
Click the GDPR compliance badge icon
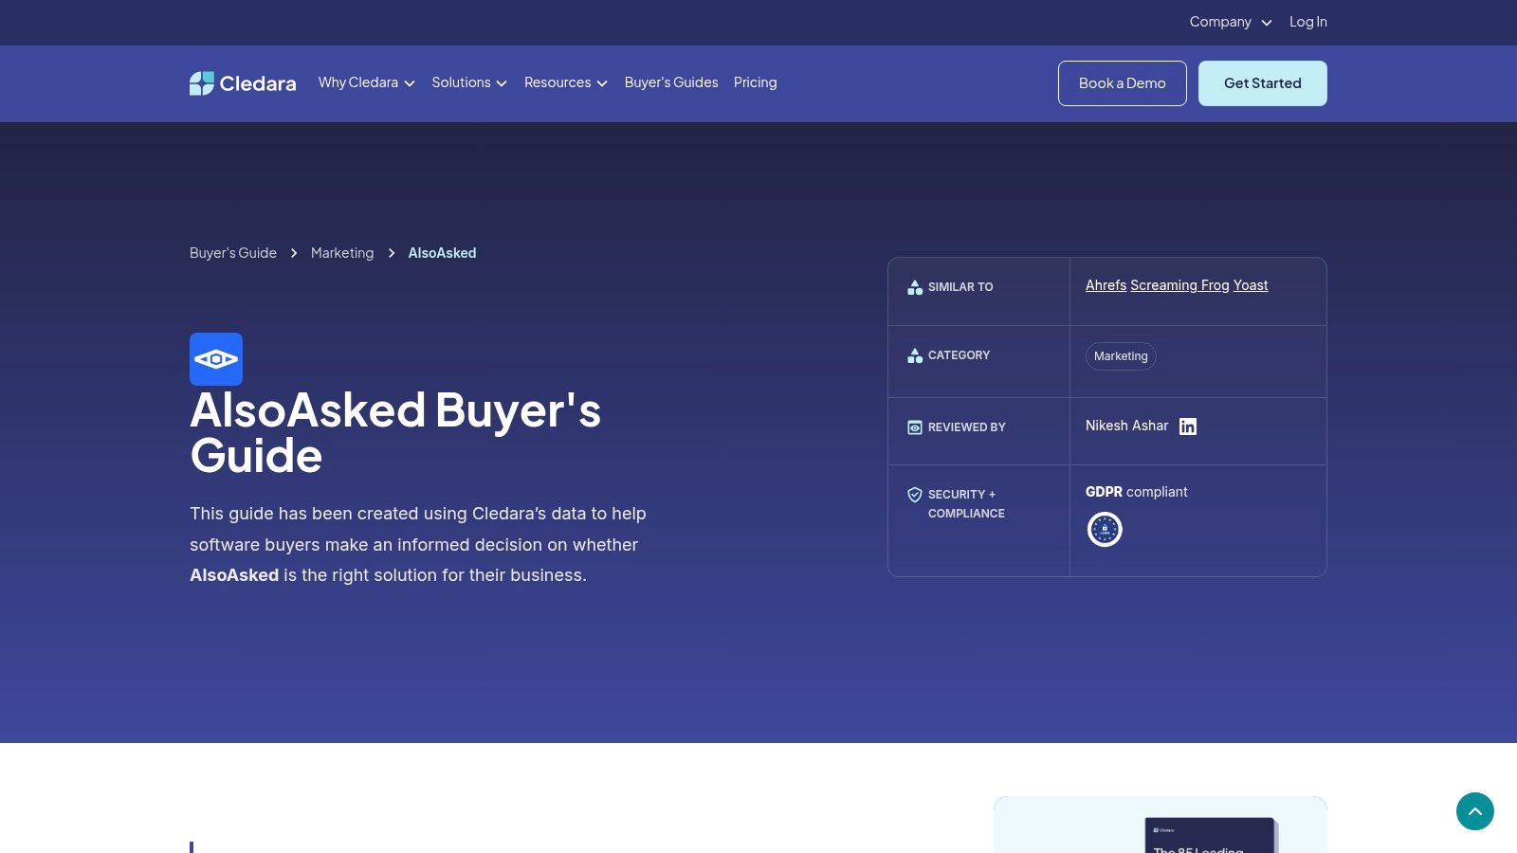click(1105, 529)
